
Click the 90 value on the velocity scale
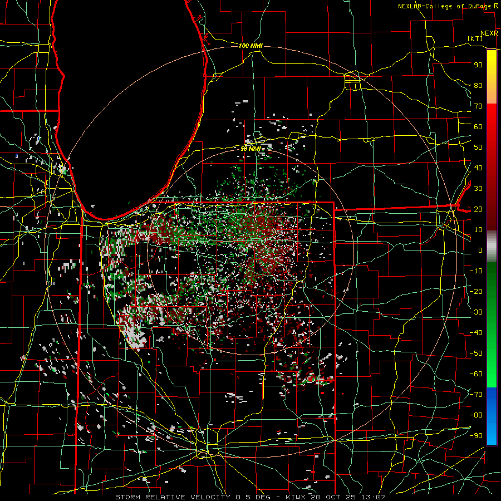(478, 65)
